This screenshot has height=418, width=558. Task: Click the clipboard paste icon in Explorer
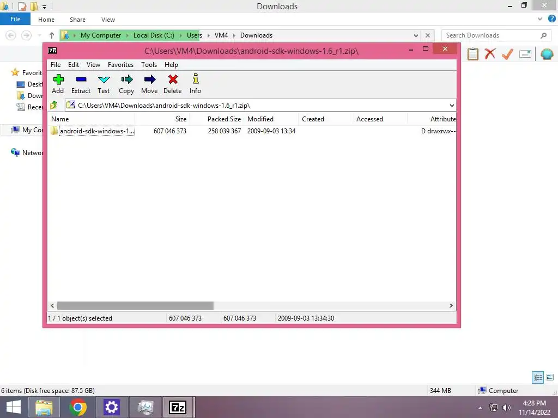(x=472, y=54)
